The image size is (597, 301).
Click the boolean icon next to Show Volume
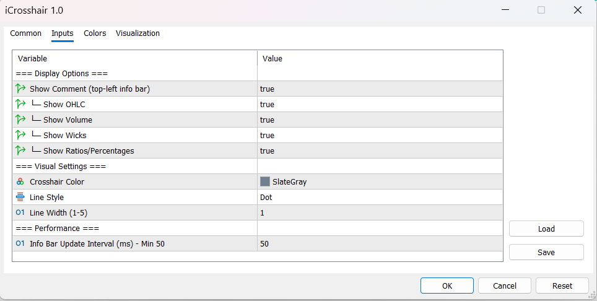tap(20, 120)
